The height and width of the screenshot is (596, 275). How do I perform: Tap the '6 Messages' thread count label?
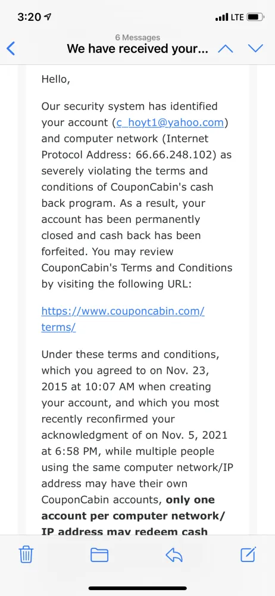tap(137, 37)
